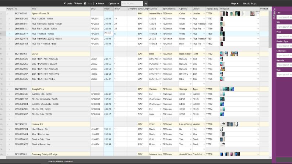Click first image thumbnail of Apple iPhone 7S
Viewport: 292px width, 164px height.
[222, 14]
